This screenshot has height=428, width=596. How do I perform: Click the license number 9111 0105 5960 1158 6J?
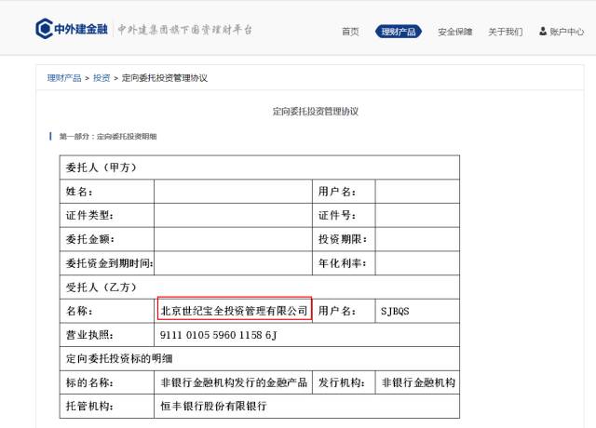(x=219, y=335)
